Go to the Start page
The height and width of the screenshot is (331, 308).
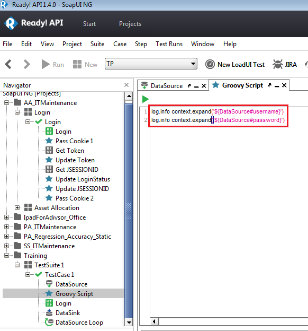coord(89,24)
